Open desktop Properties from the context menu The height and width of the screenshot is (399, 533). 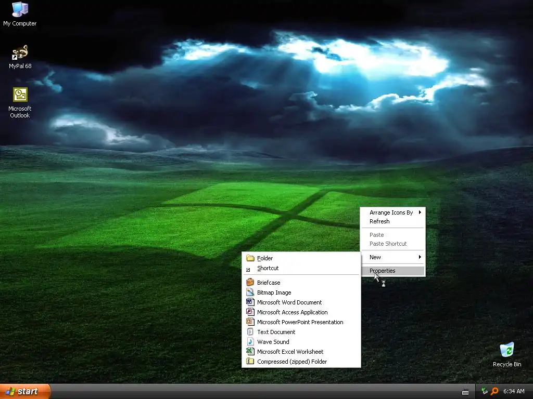[x=393, y=271]
